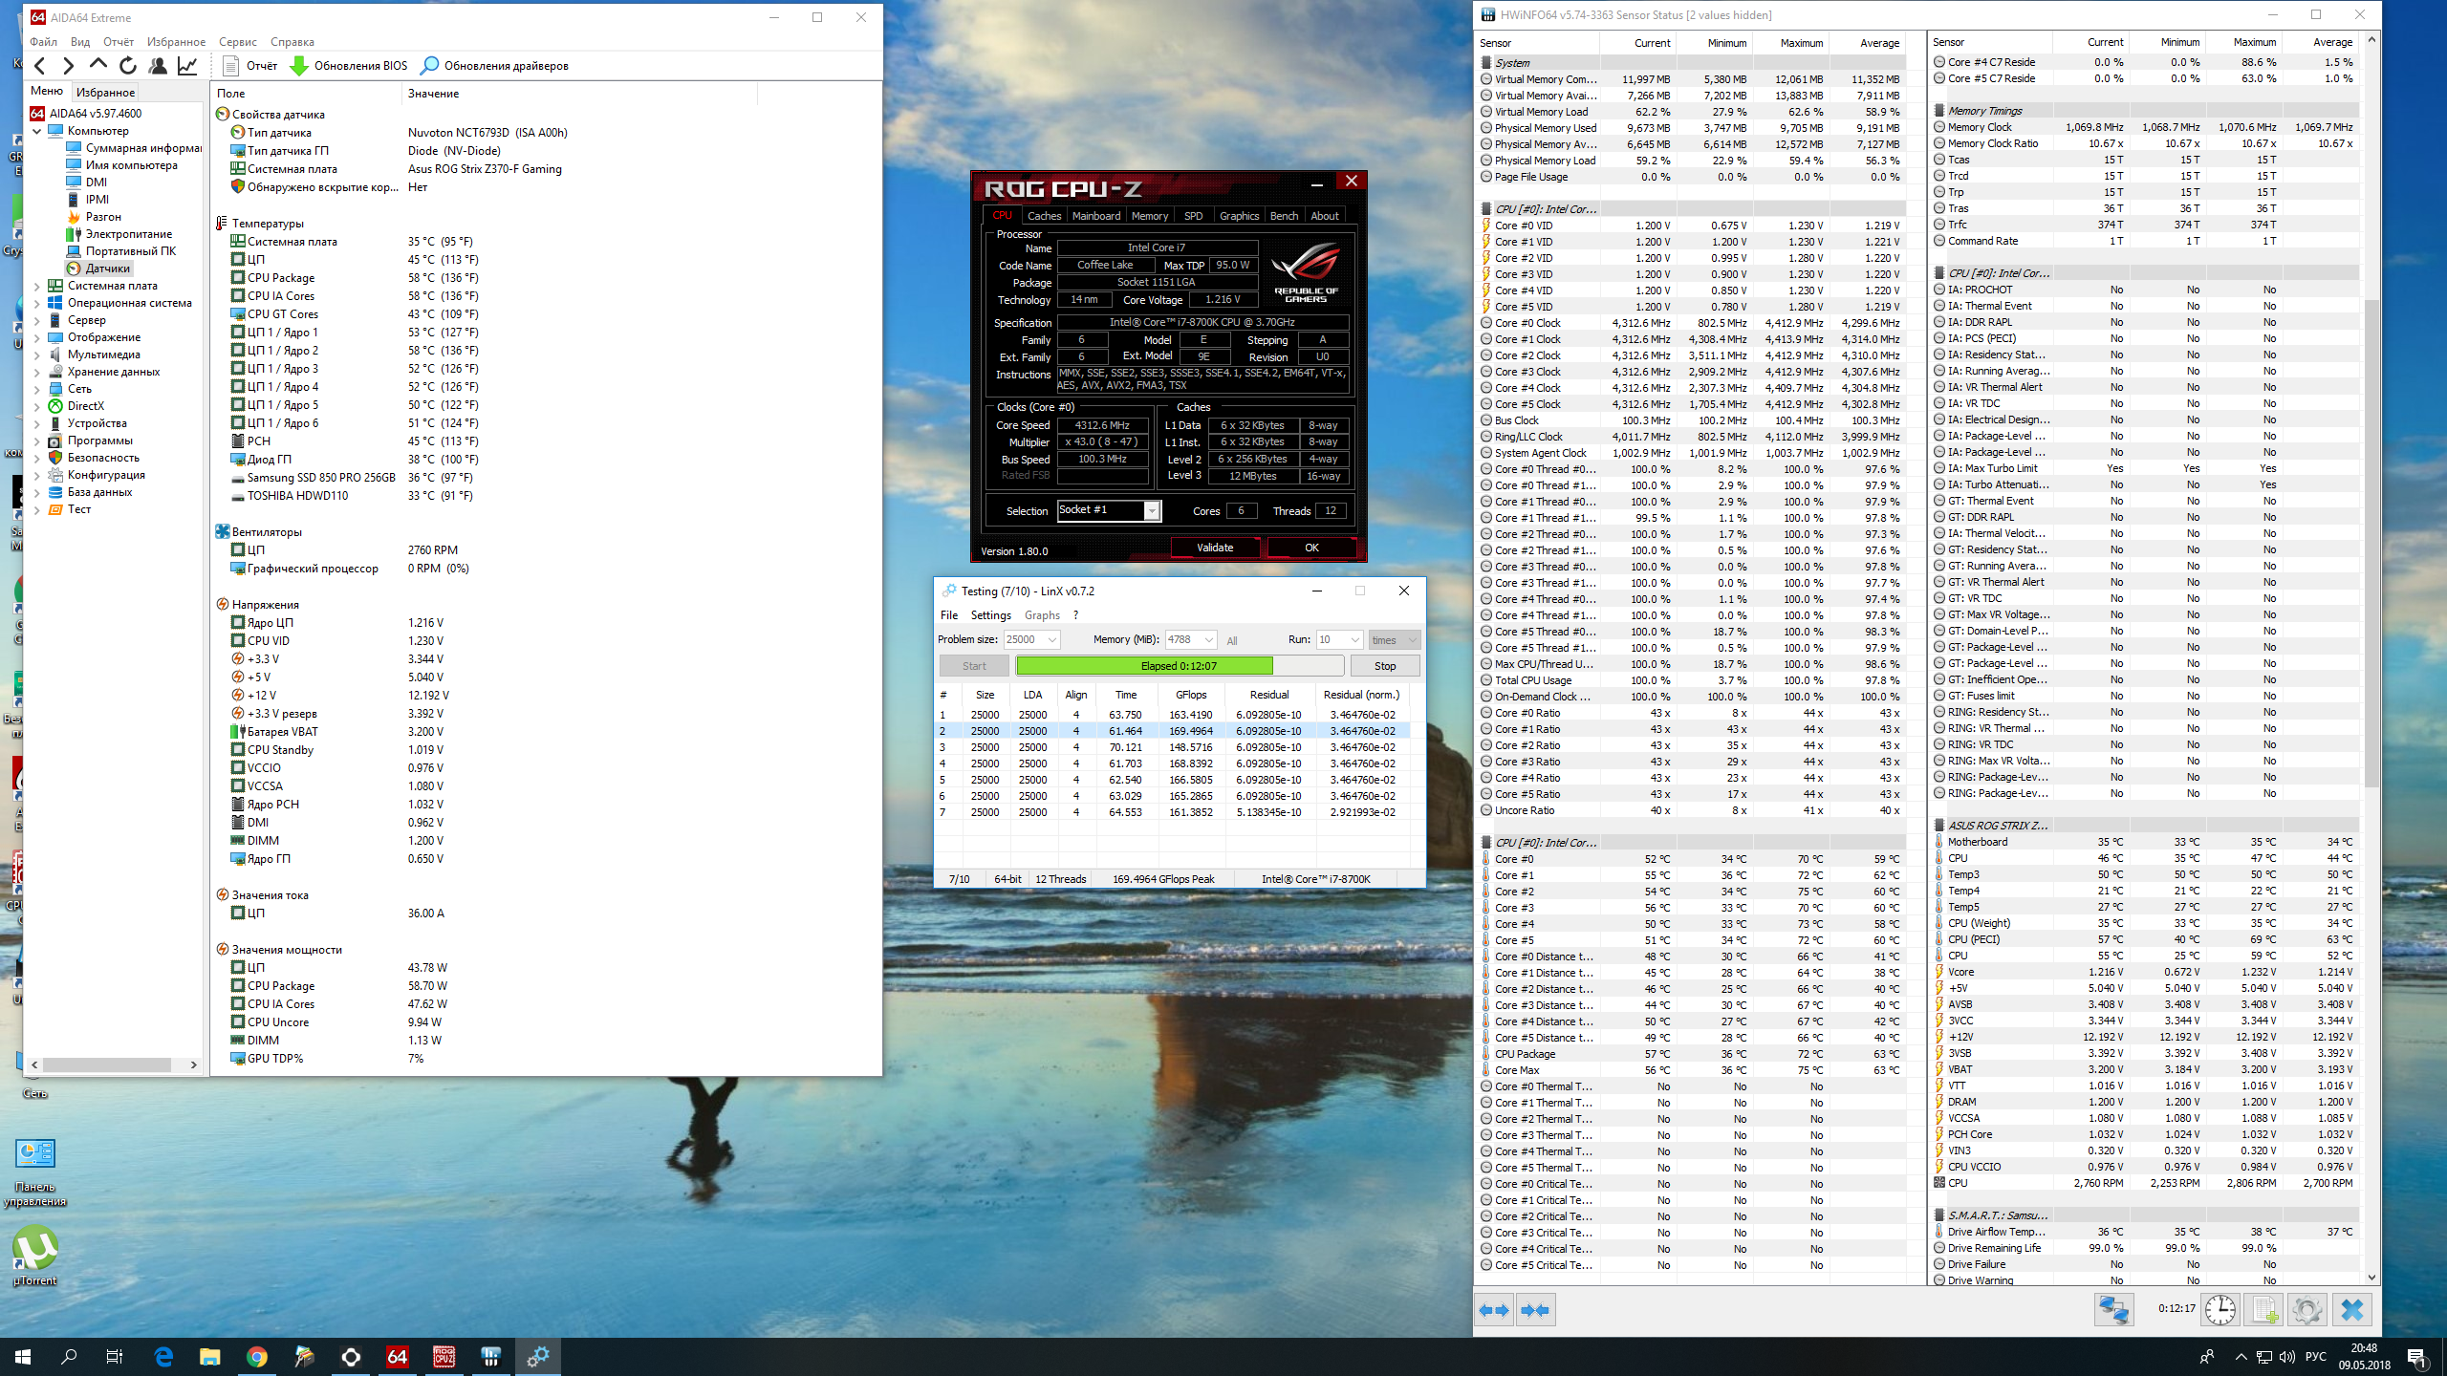
Task: Click the HWiNFO remote network monitors icon
Action: [2113, 1310]
